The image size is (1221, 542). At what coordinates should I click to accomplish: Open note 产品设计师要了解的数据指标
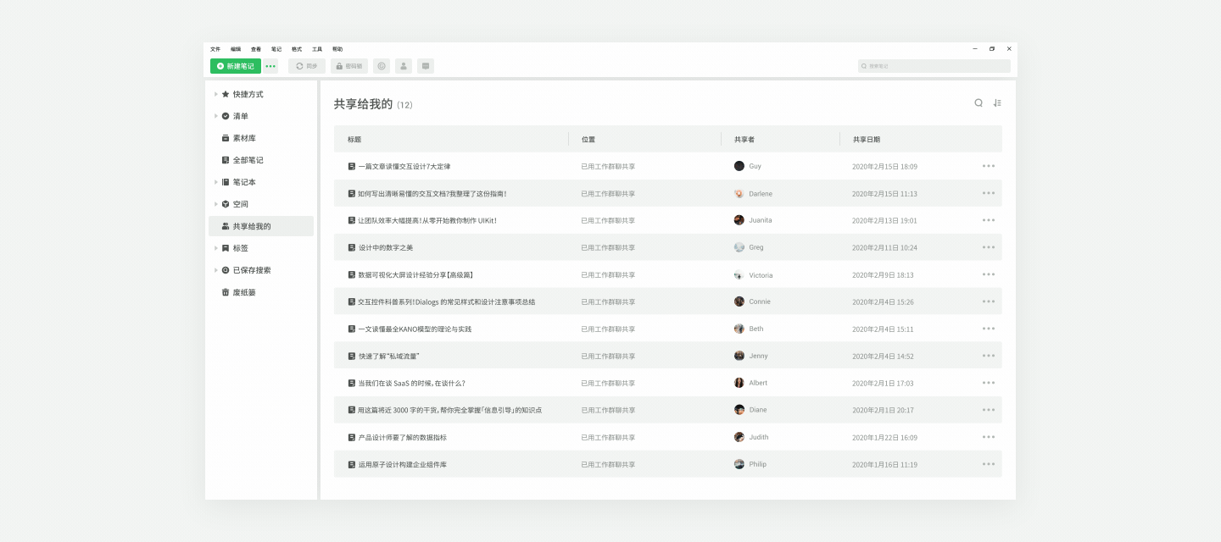click(402, 438)
